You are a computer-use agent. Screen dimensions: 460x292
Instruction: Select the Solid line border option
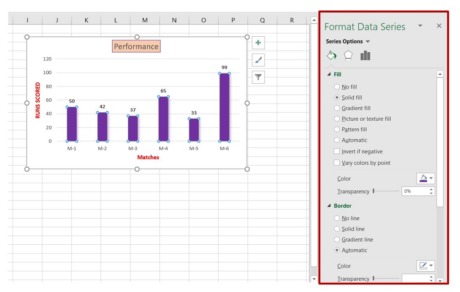coord(337,229)
